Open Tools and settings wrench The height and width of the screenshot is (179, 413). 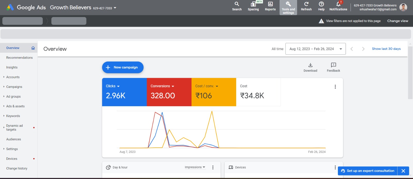click(x=288, y=7)
